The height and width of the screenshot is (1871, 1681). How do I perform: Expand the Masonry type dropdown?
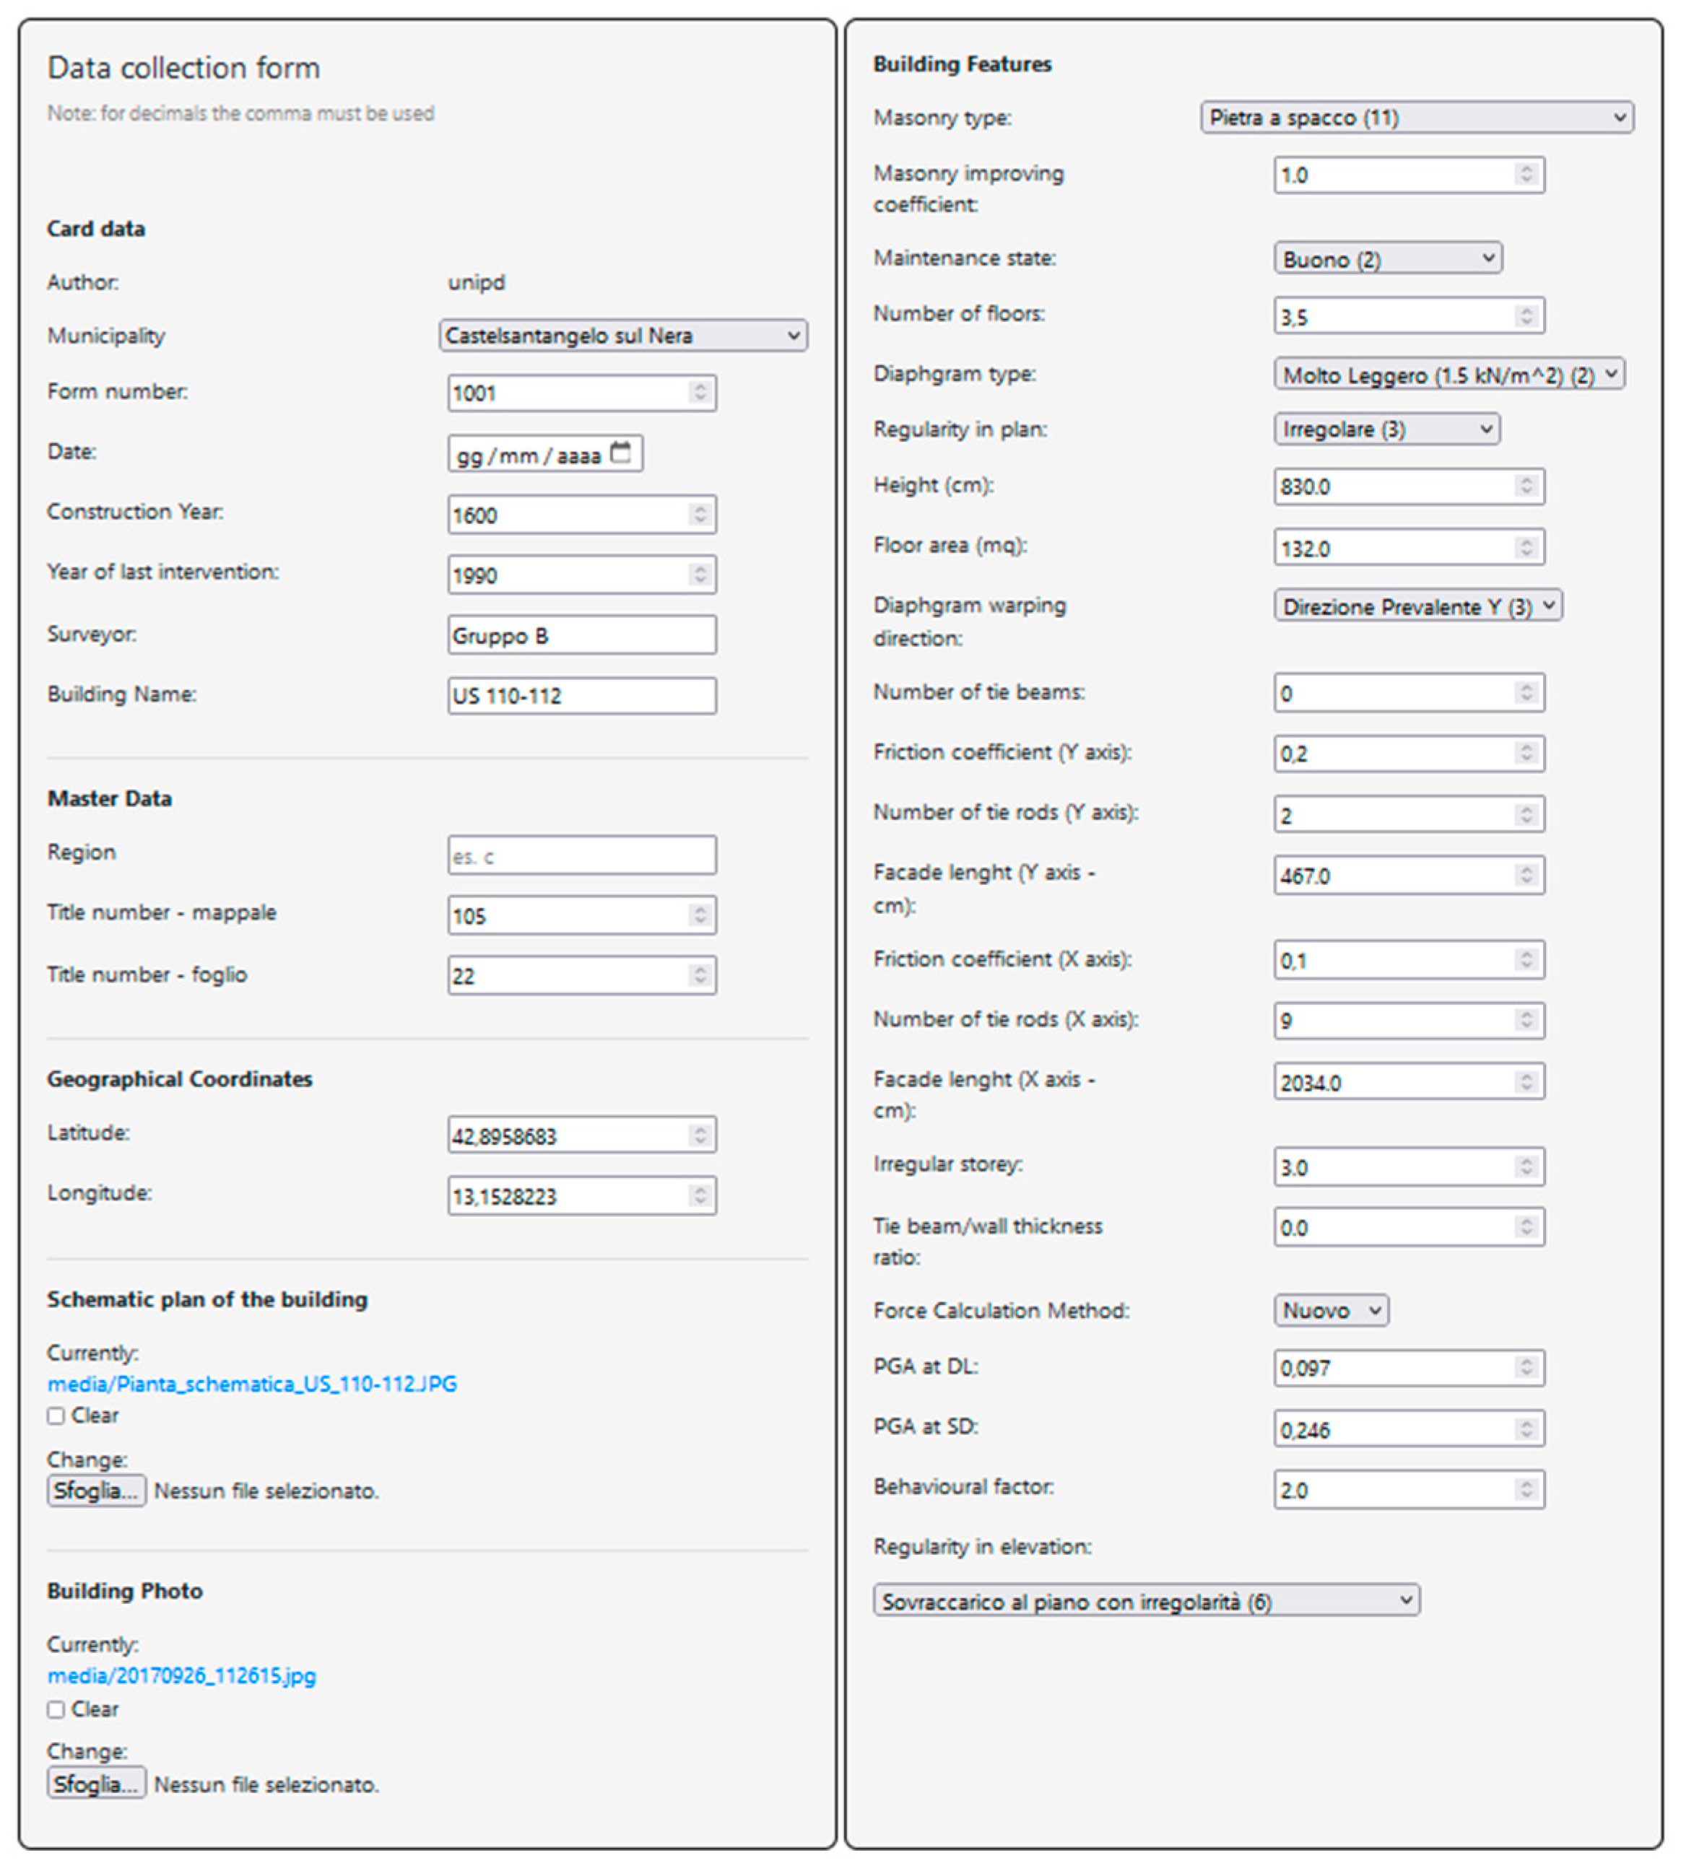pyautogui.click(x=1416, y=117)
